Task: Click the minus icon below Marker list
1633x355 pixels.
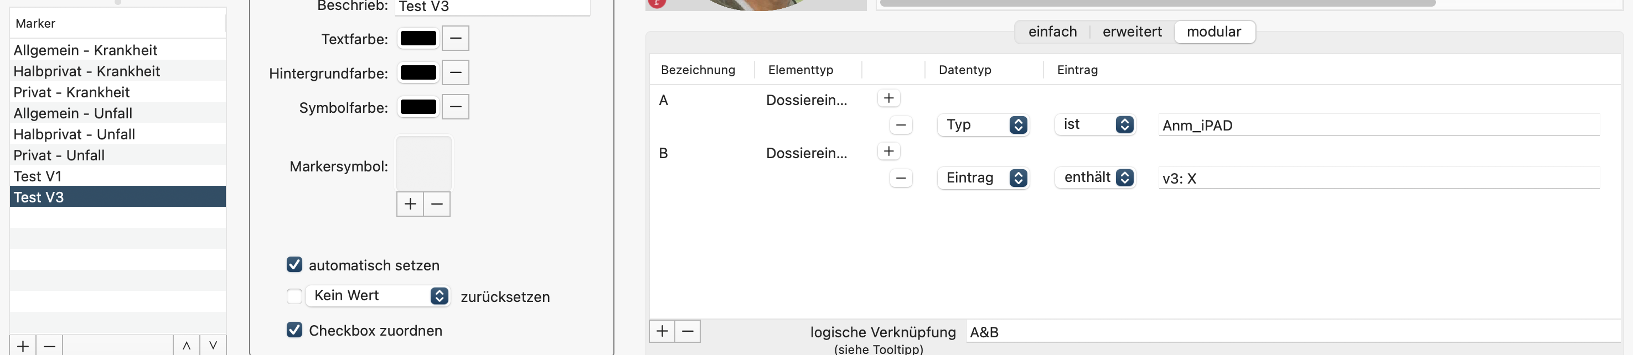Action: 49,346
